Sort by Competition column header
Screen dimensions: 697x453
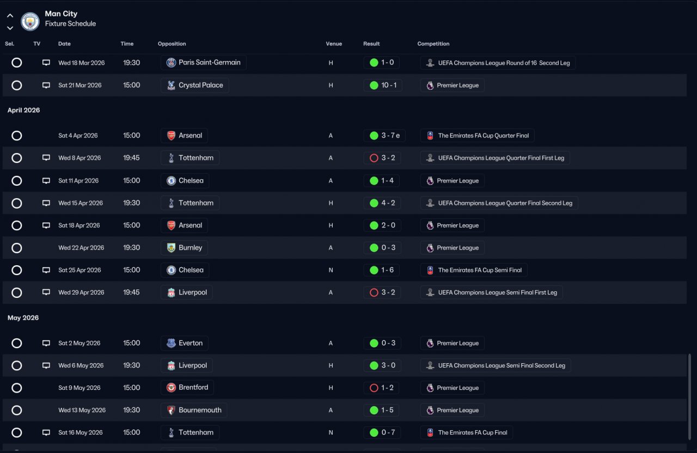point(433,44)
